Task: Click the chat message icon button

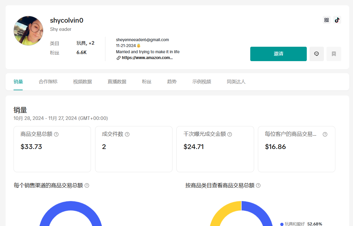Action: click(x=316, y=54)
